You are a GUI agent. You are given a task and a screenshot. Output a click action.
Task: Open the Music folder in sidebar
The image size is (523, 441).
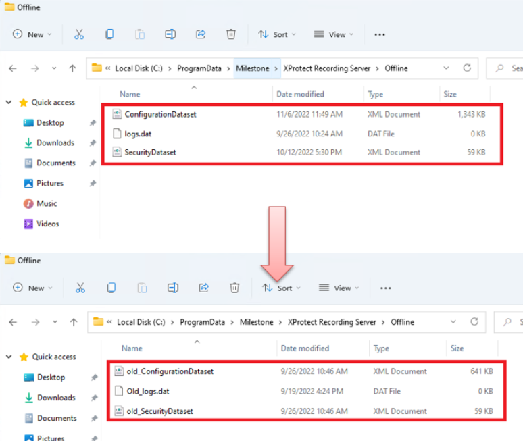47,203
